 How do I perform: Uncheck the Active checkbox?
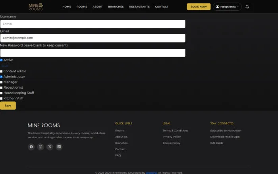pyautogui.click(x=1, y=60)
